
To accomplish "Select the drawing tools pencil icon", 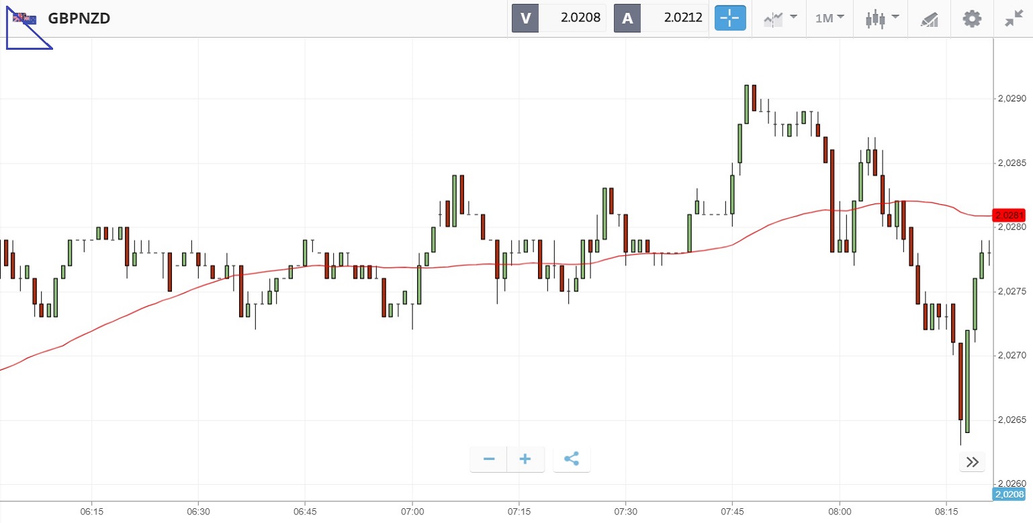I will (x=930, y=19).
